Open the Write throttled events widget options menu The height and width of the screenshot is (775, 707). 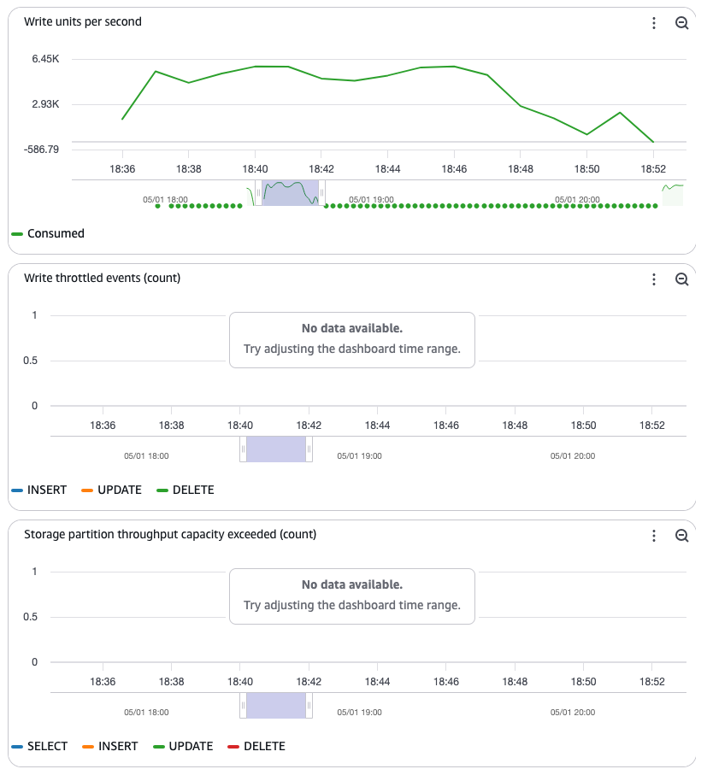(x=654, y=279)
